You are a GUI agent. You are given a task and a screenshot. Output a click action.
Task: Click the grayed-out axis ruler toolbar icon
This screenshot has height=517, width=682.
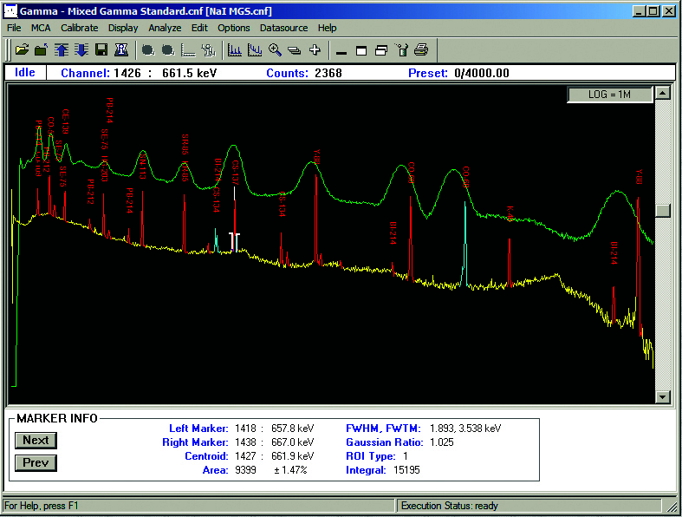pyautogui.click(x=188, y=50)
